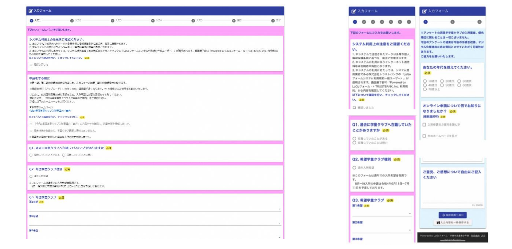Click the arrow icon inside 確認画面へ進む button

(x=443, y=215)
